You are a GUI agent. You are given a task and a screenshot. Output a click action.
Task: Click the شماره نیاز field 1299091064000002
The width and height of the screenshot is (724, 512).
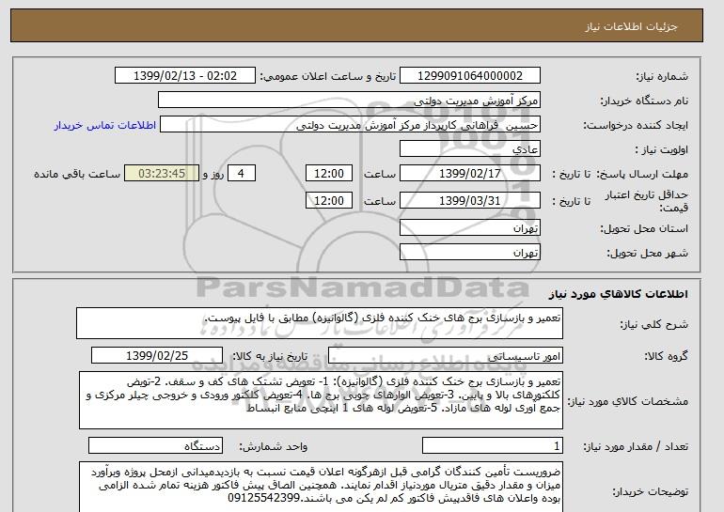469,76
